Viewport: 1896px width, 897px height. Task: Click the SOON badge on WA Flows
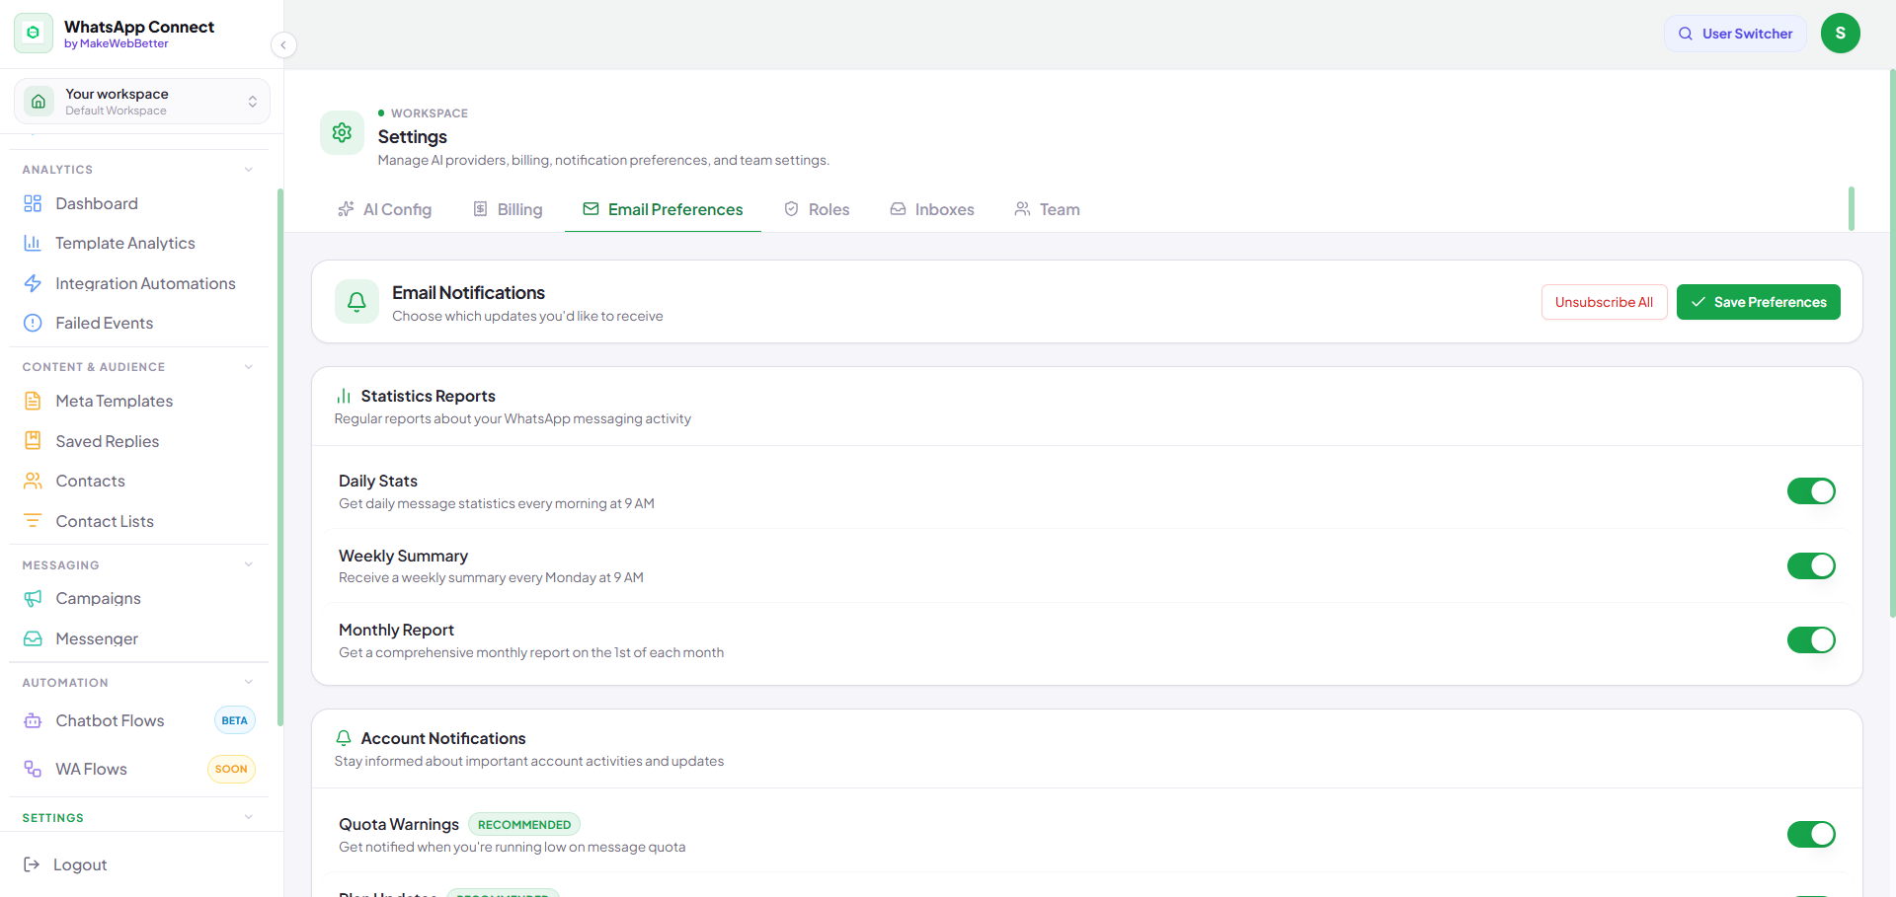pyautogui.click(x=231, y=769)
